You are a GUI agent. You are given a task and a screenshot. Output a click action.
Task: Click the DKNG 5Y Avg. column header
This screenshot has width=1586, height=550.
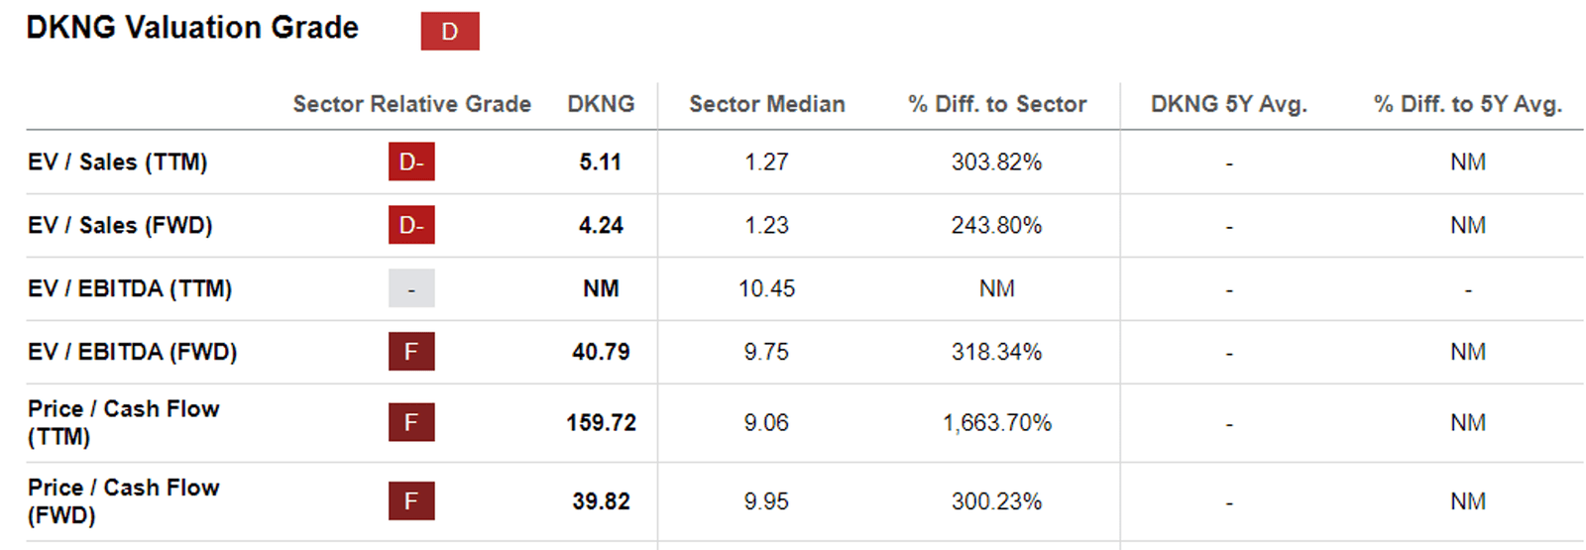[x=1229, y=104]
